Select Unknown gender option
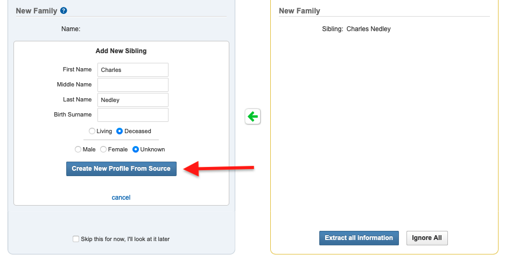This screenshot has width=505, height=262. [136, 149]
